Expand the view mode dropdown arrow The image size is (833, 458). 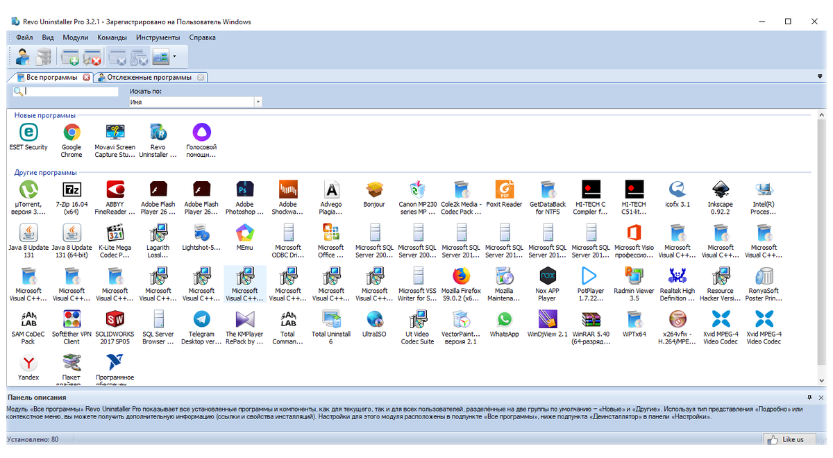pyautogui.click(x=174, y=56)
